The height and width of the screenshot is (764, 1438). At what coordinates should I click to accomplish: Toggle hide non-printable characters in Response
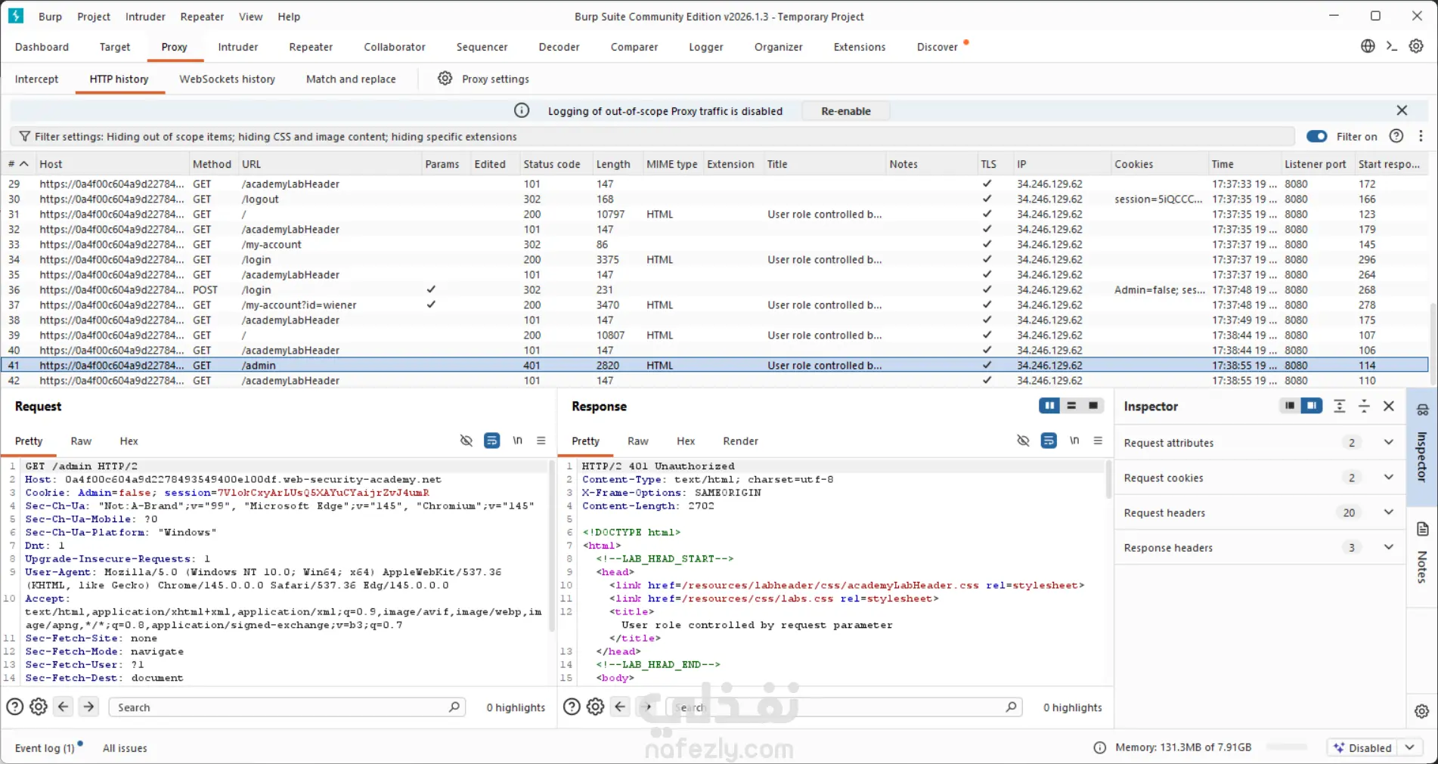pyautogui.click(x=1023, y=441)
